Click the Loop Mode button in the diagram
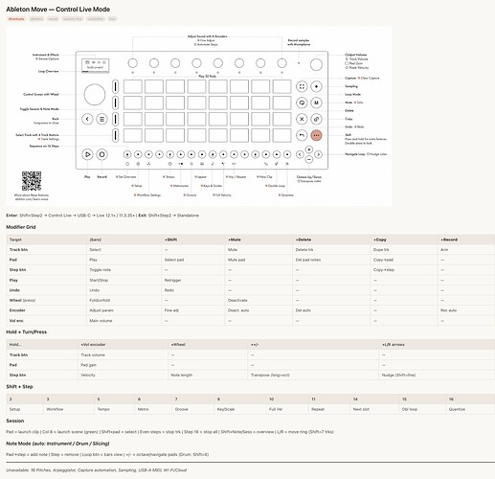This screenshot has width=495, height=479. tap(302, 103)
